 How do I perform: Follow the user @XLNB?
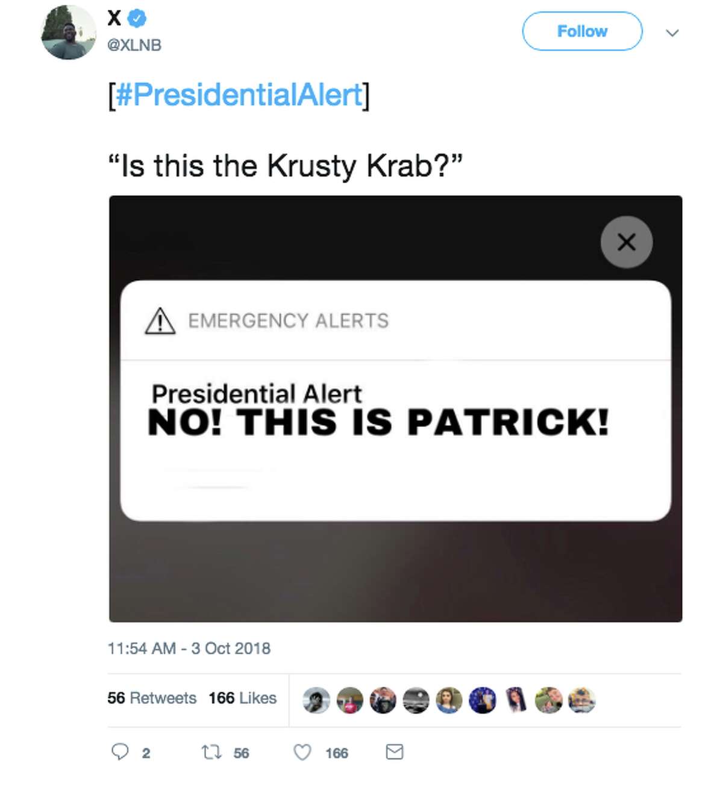581,31
